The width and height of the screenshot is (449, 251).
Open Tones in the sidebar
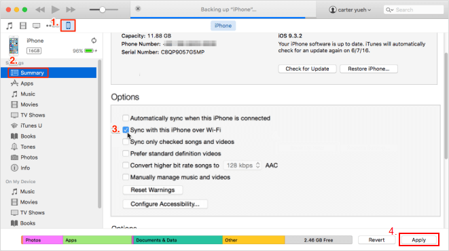click(28, 147)
